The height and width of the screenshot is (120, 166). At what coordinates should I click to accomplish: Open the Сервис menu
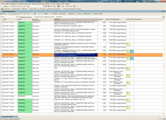[x=58, y=4]
